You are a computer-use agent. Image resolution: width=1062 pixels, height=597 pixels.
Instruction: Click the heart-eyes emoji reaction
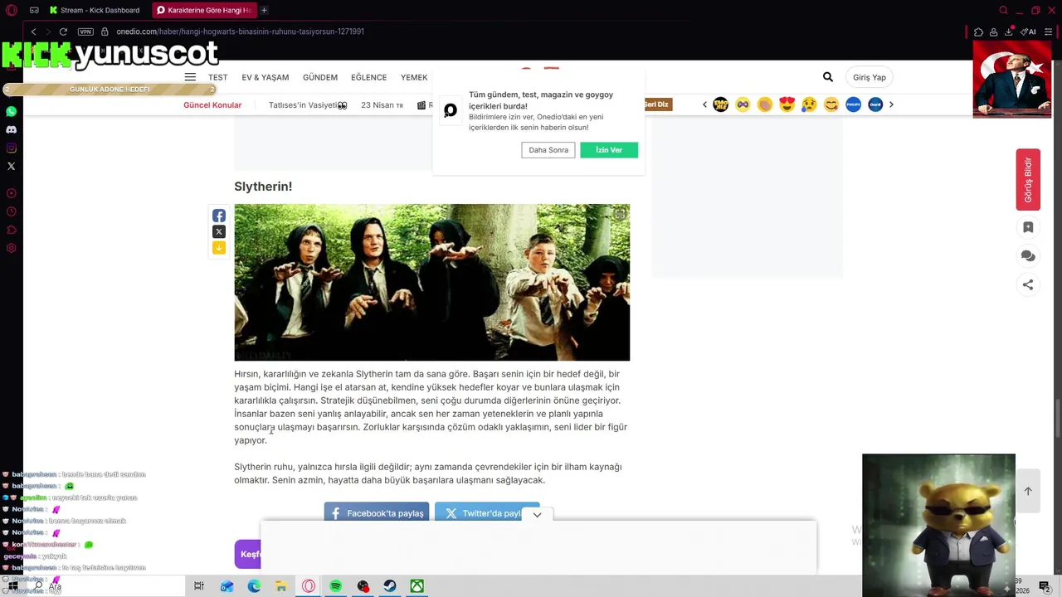tap(787, 104)
